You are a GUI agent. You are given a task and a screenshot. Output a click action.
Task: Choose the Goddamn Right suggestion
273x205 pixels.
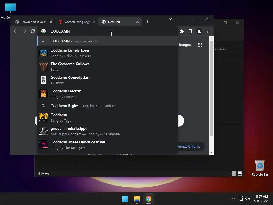click(108, 106)
